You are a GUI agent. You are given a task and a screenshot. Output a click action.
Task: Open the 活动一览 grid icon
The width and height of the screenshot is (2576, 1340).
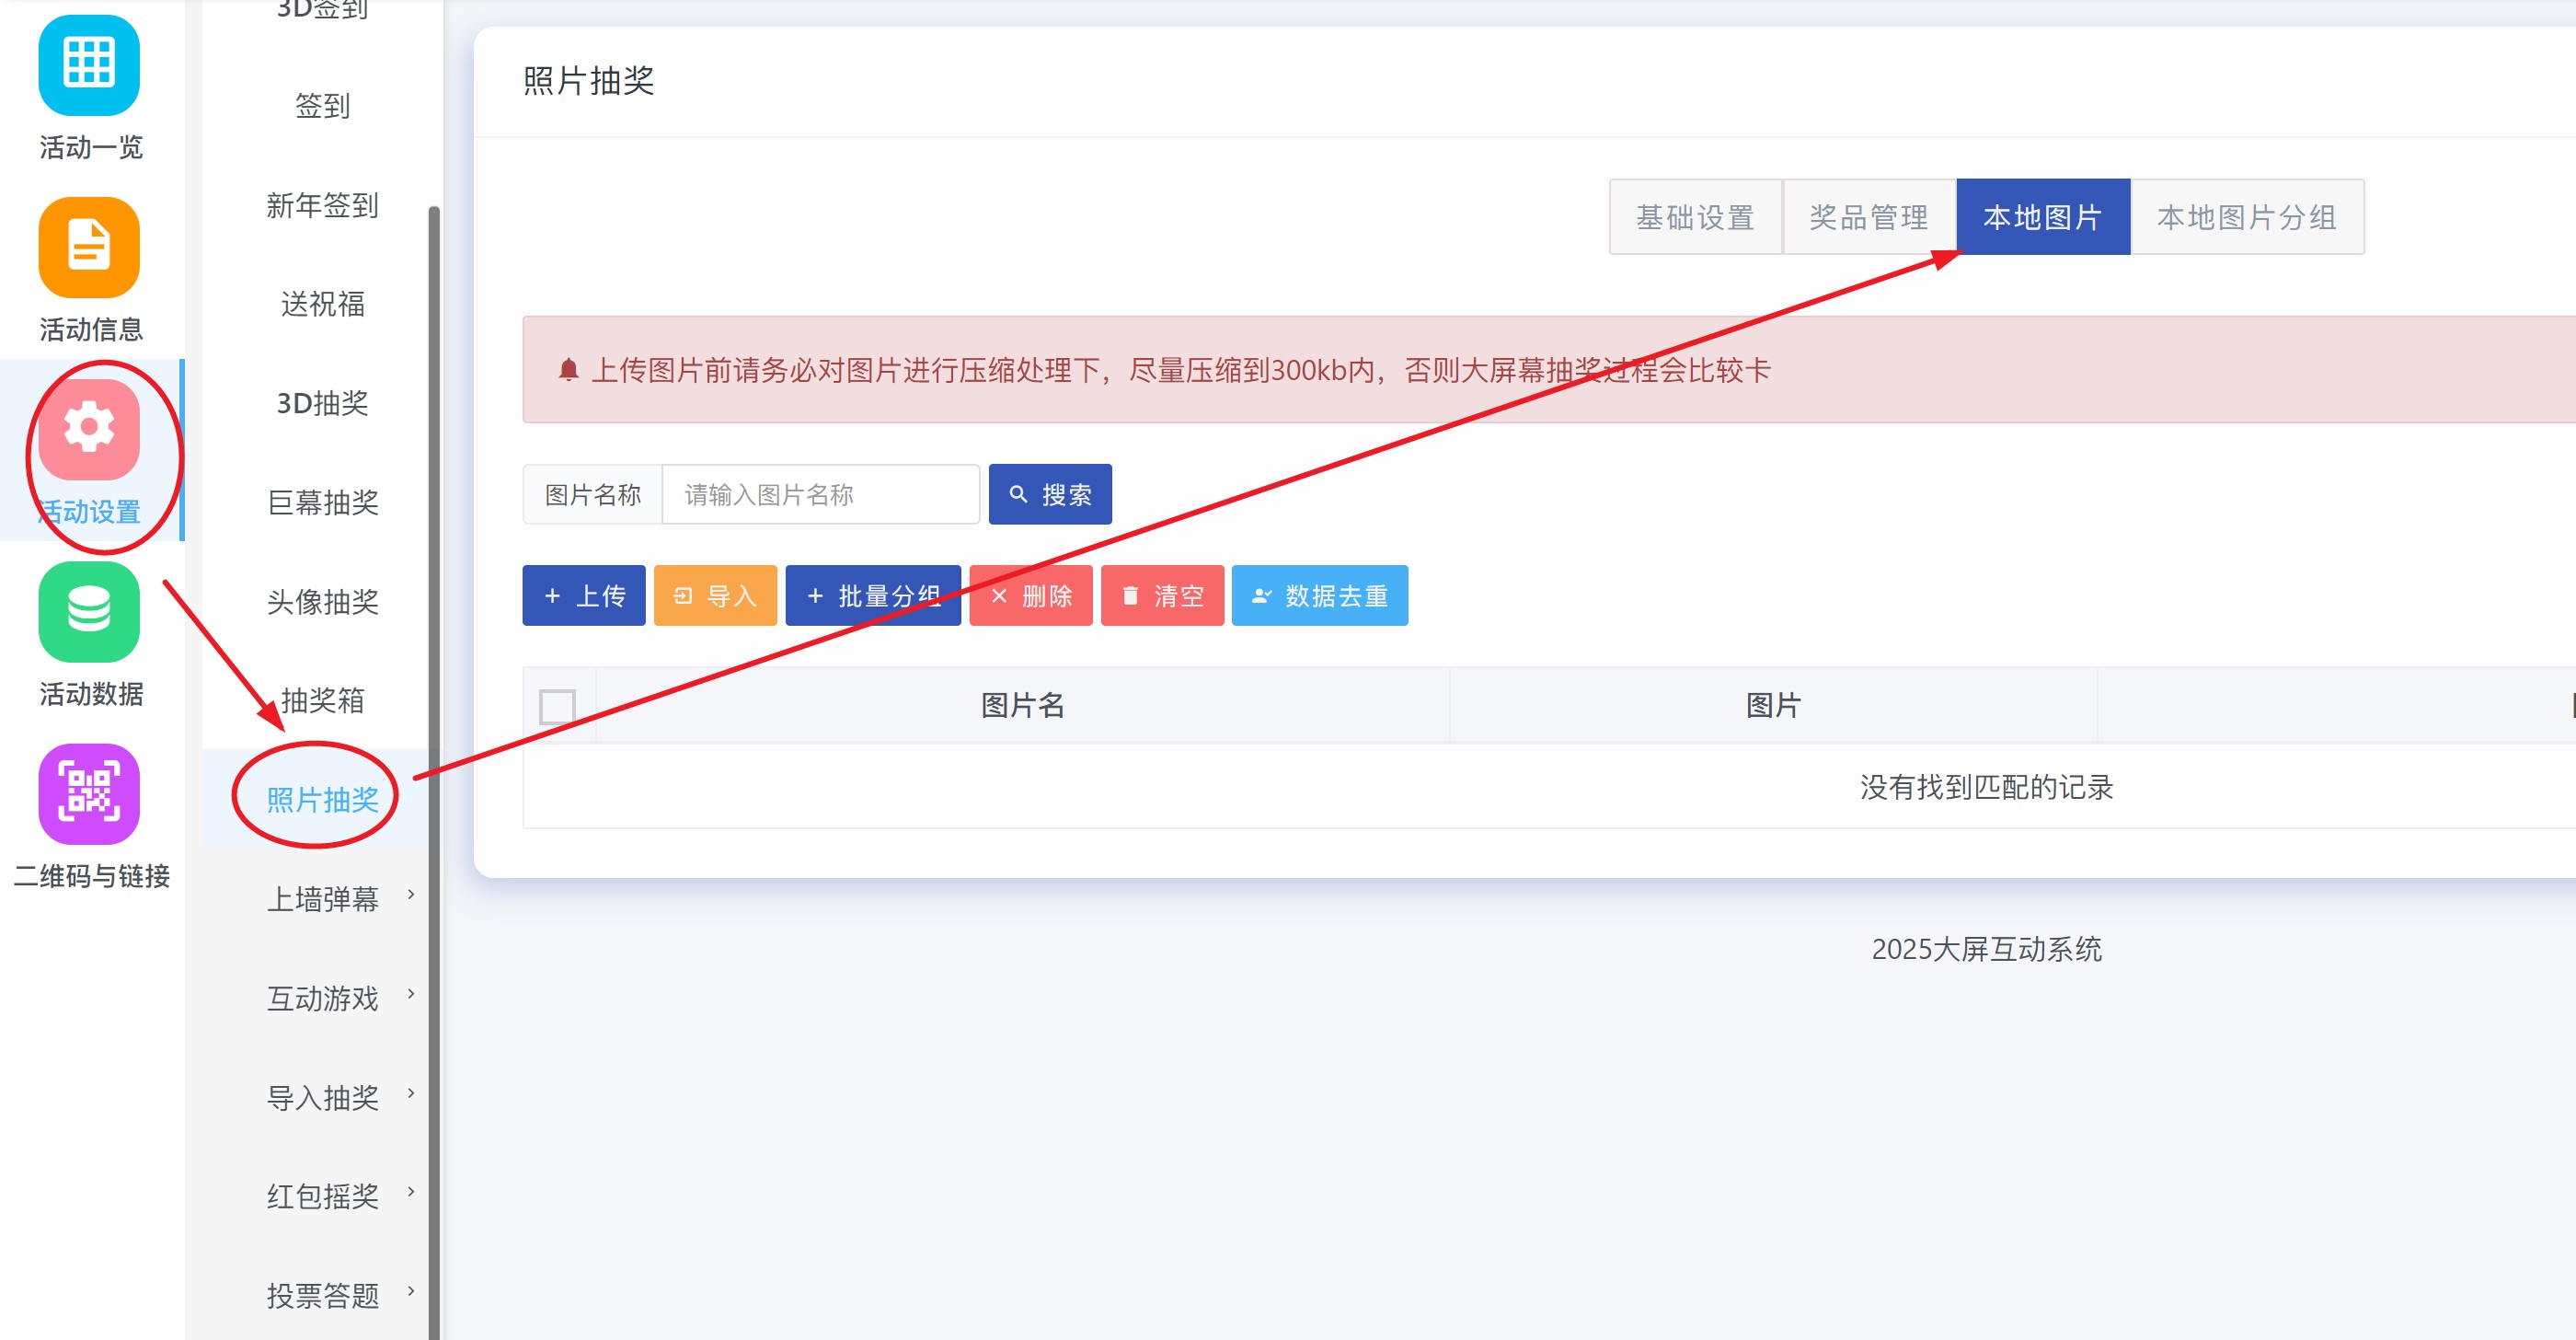pyautogui.click(x=89, y=65)
